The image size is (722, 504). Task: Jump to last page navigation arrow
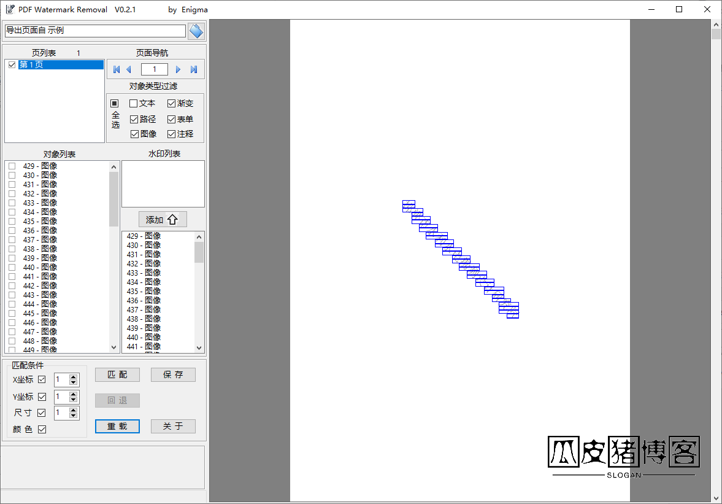(x=194, y=69)
